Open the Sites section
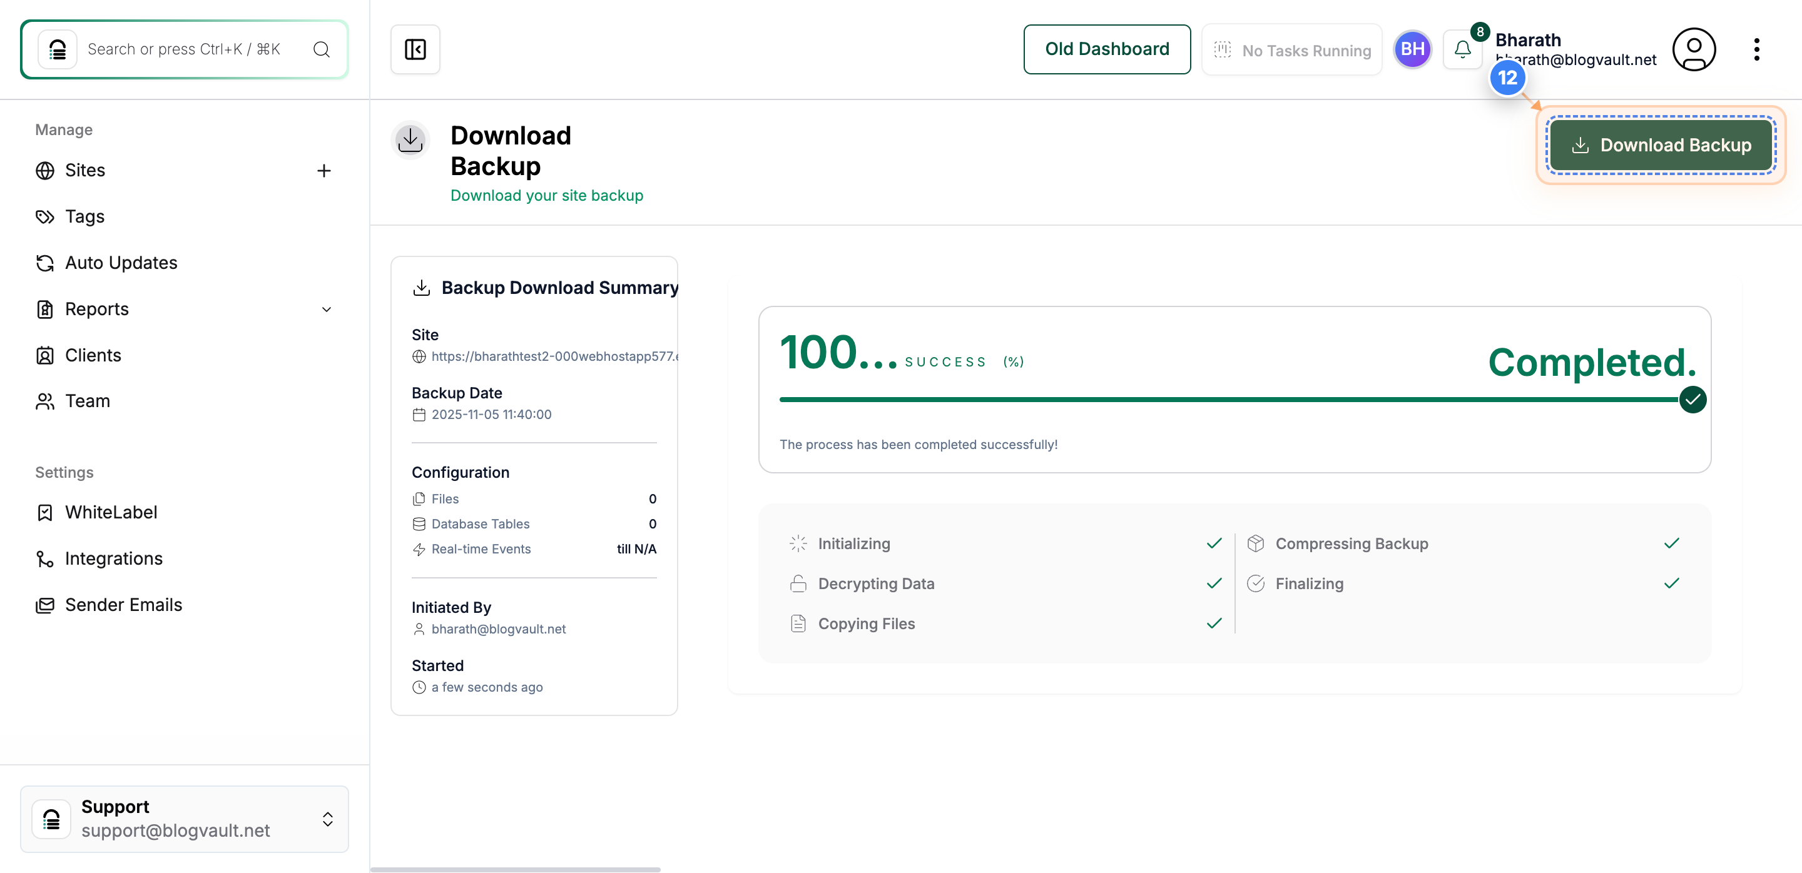Image resolution: width=1802 pixels, height=873 pixels. (x=84, y=171)
